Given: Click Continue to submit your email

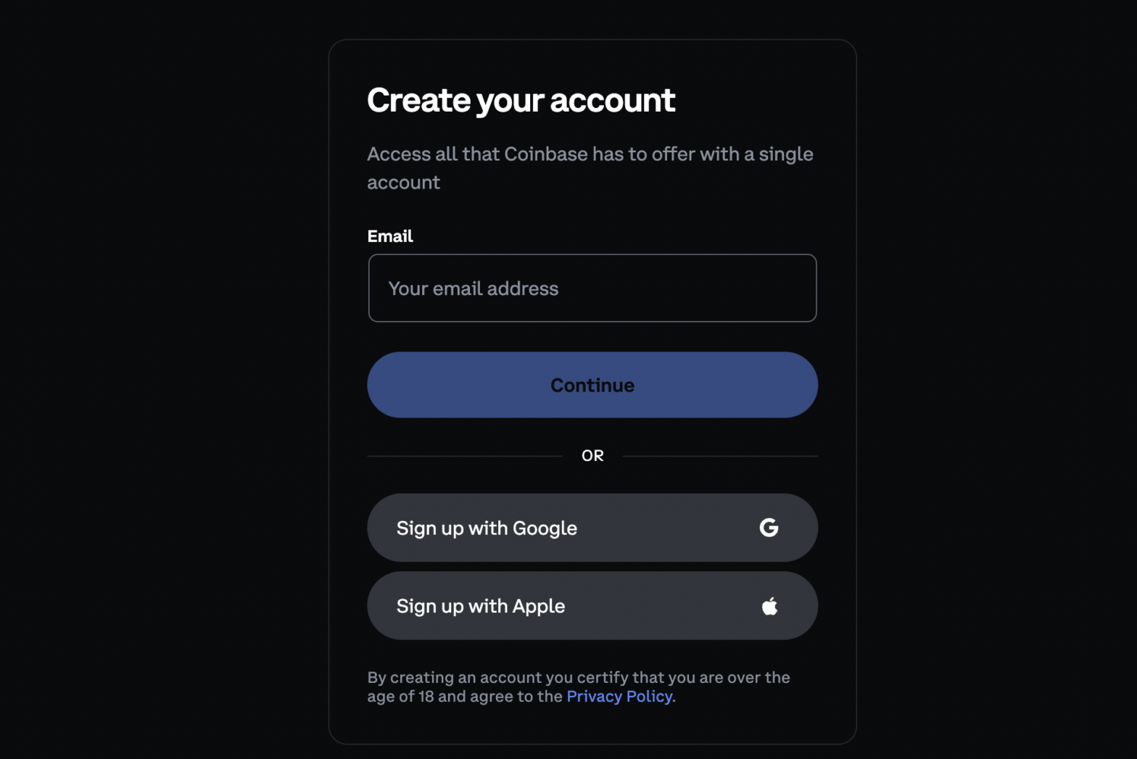Looking at the screenshot, I should pos(592,385).
